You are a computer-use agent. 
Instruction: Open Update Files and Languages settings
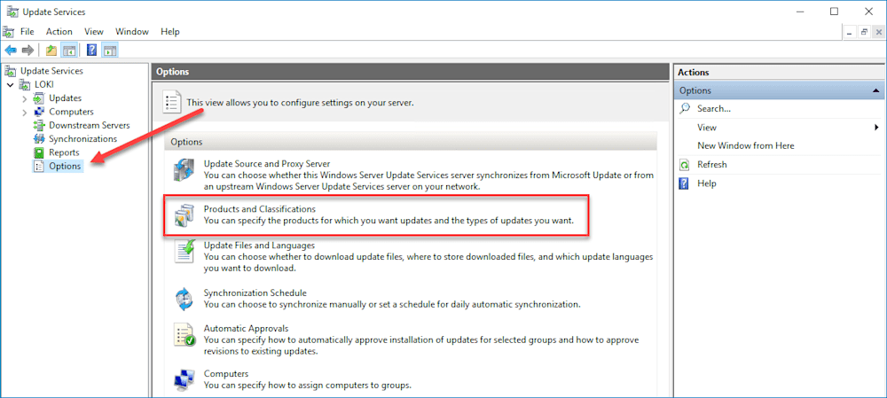tap(259, 246)
